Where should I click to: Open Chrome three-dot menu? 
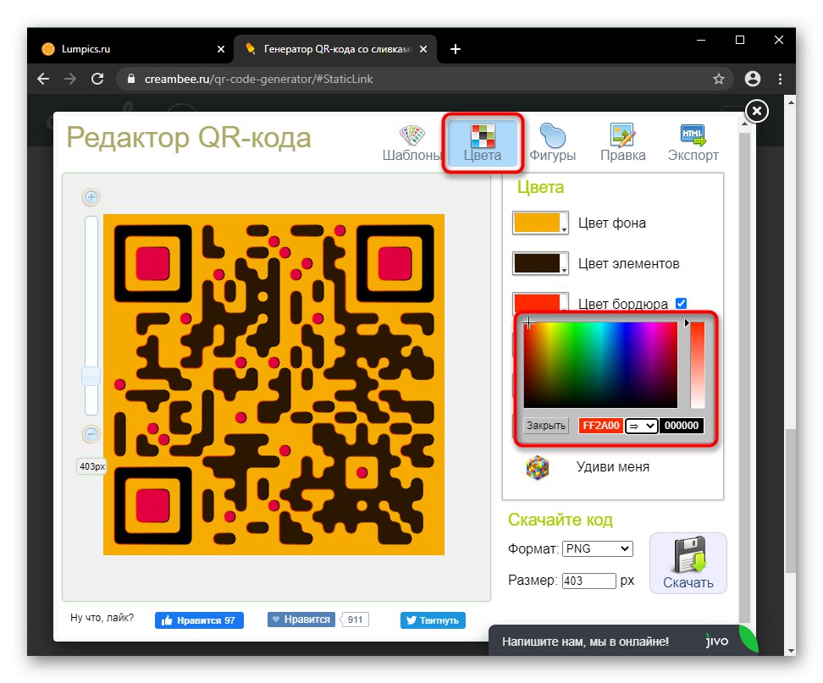point(780,79)
